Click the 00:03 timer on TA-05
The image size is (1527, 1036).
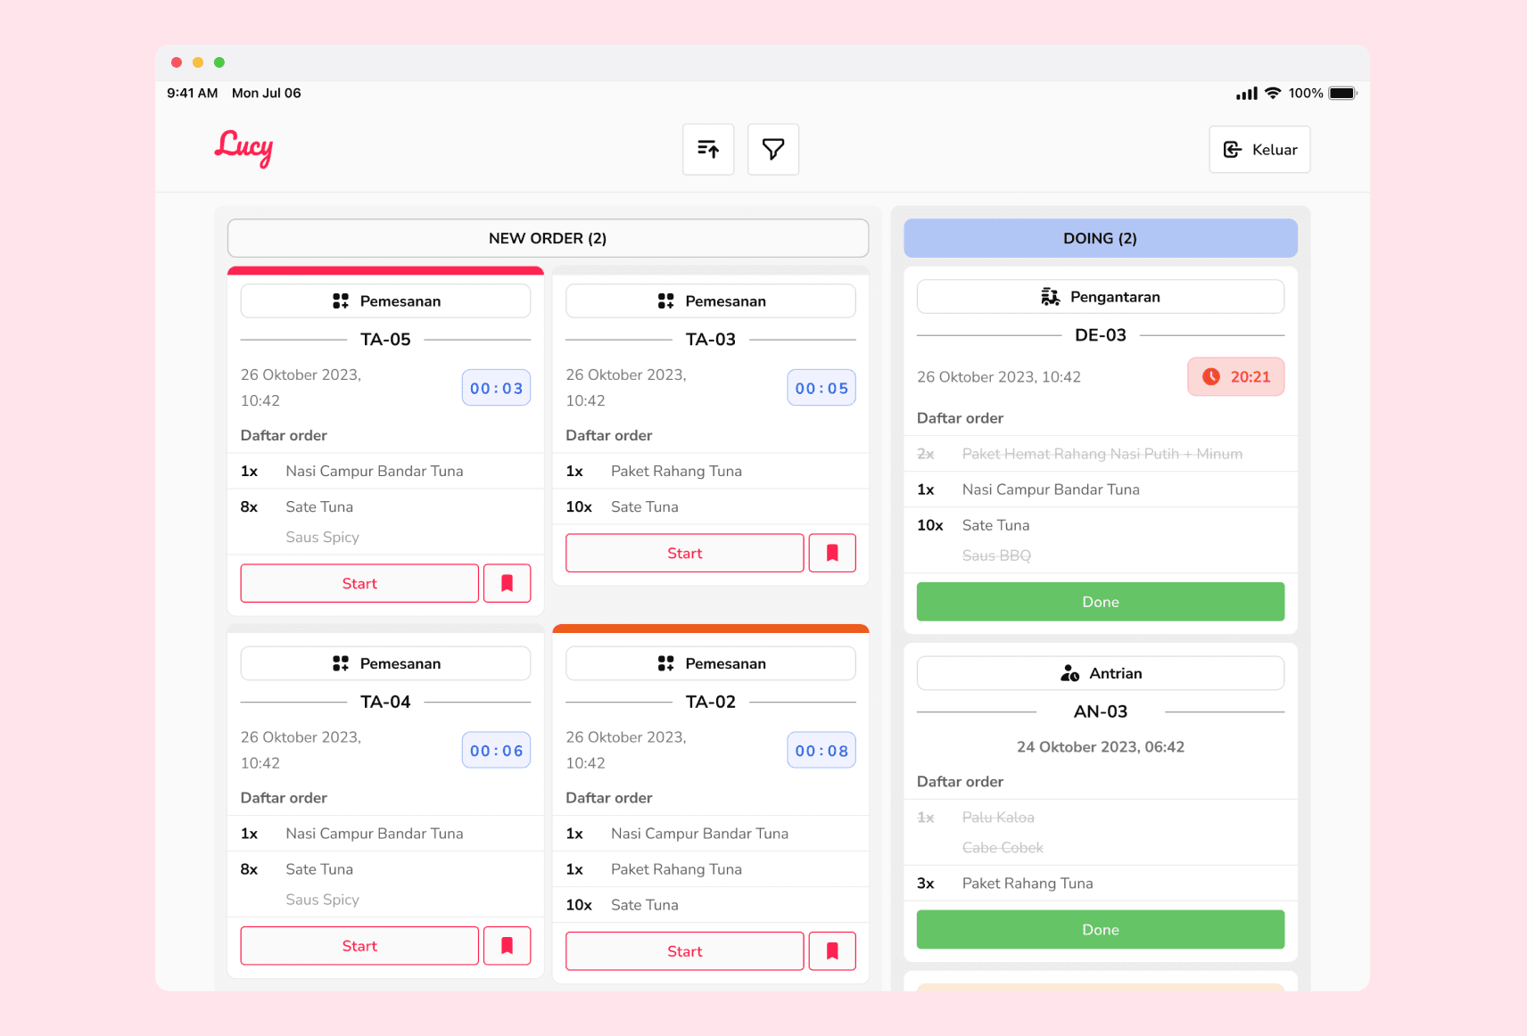[x=496, y=388]
